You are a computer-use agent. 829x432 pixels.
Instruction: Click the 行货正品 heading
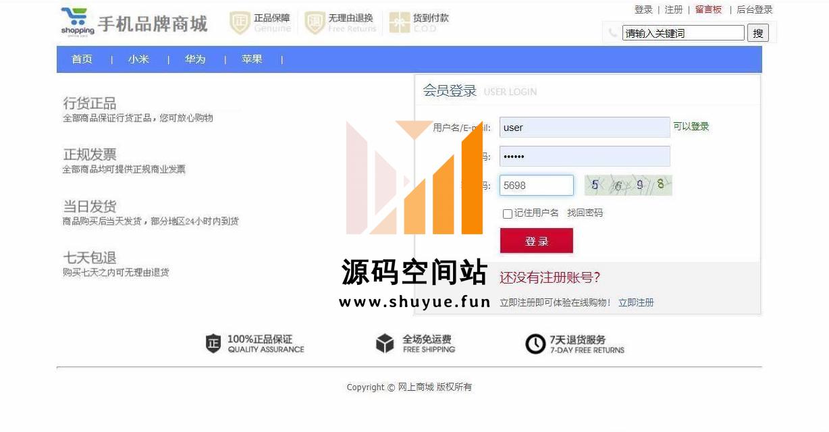click(x=90, y=103)
